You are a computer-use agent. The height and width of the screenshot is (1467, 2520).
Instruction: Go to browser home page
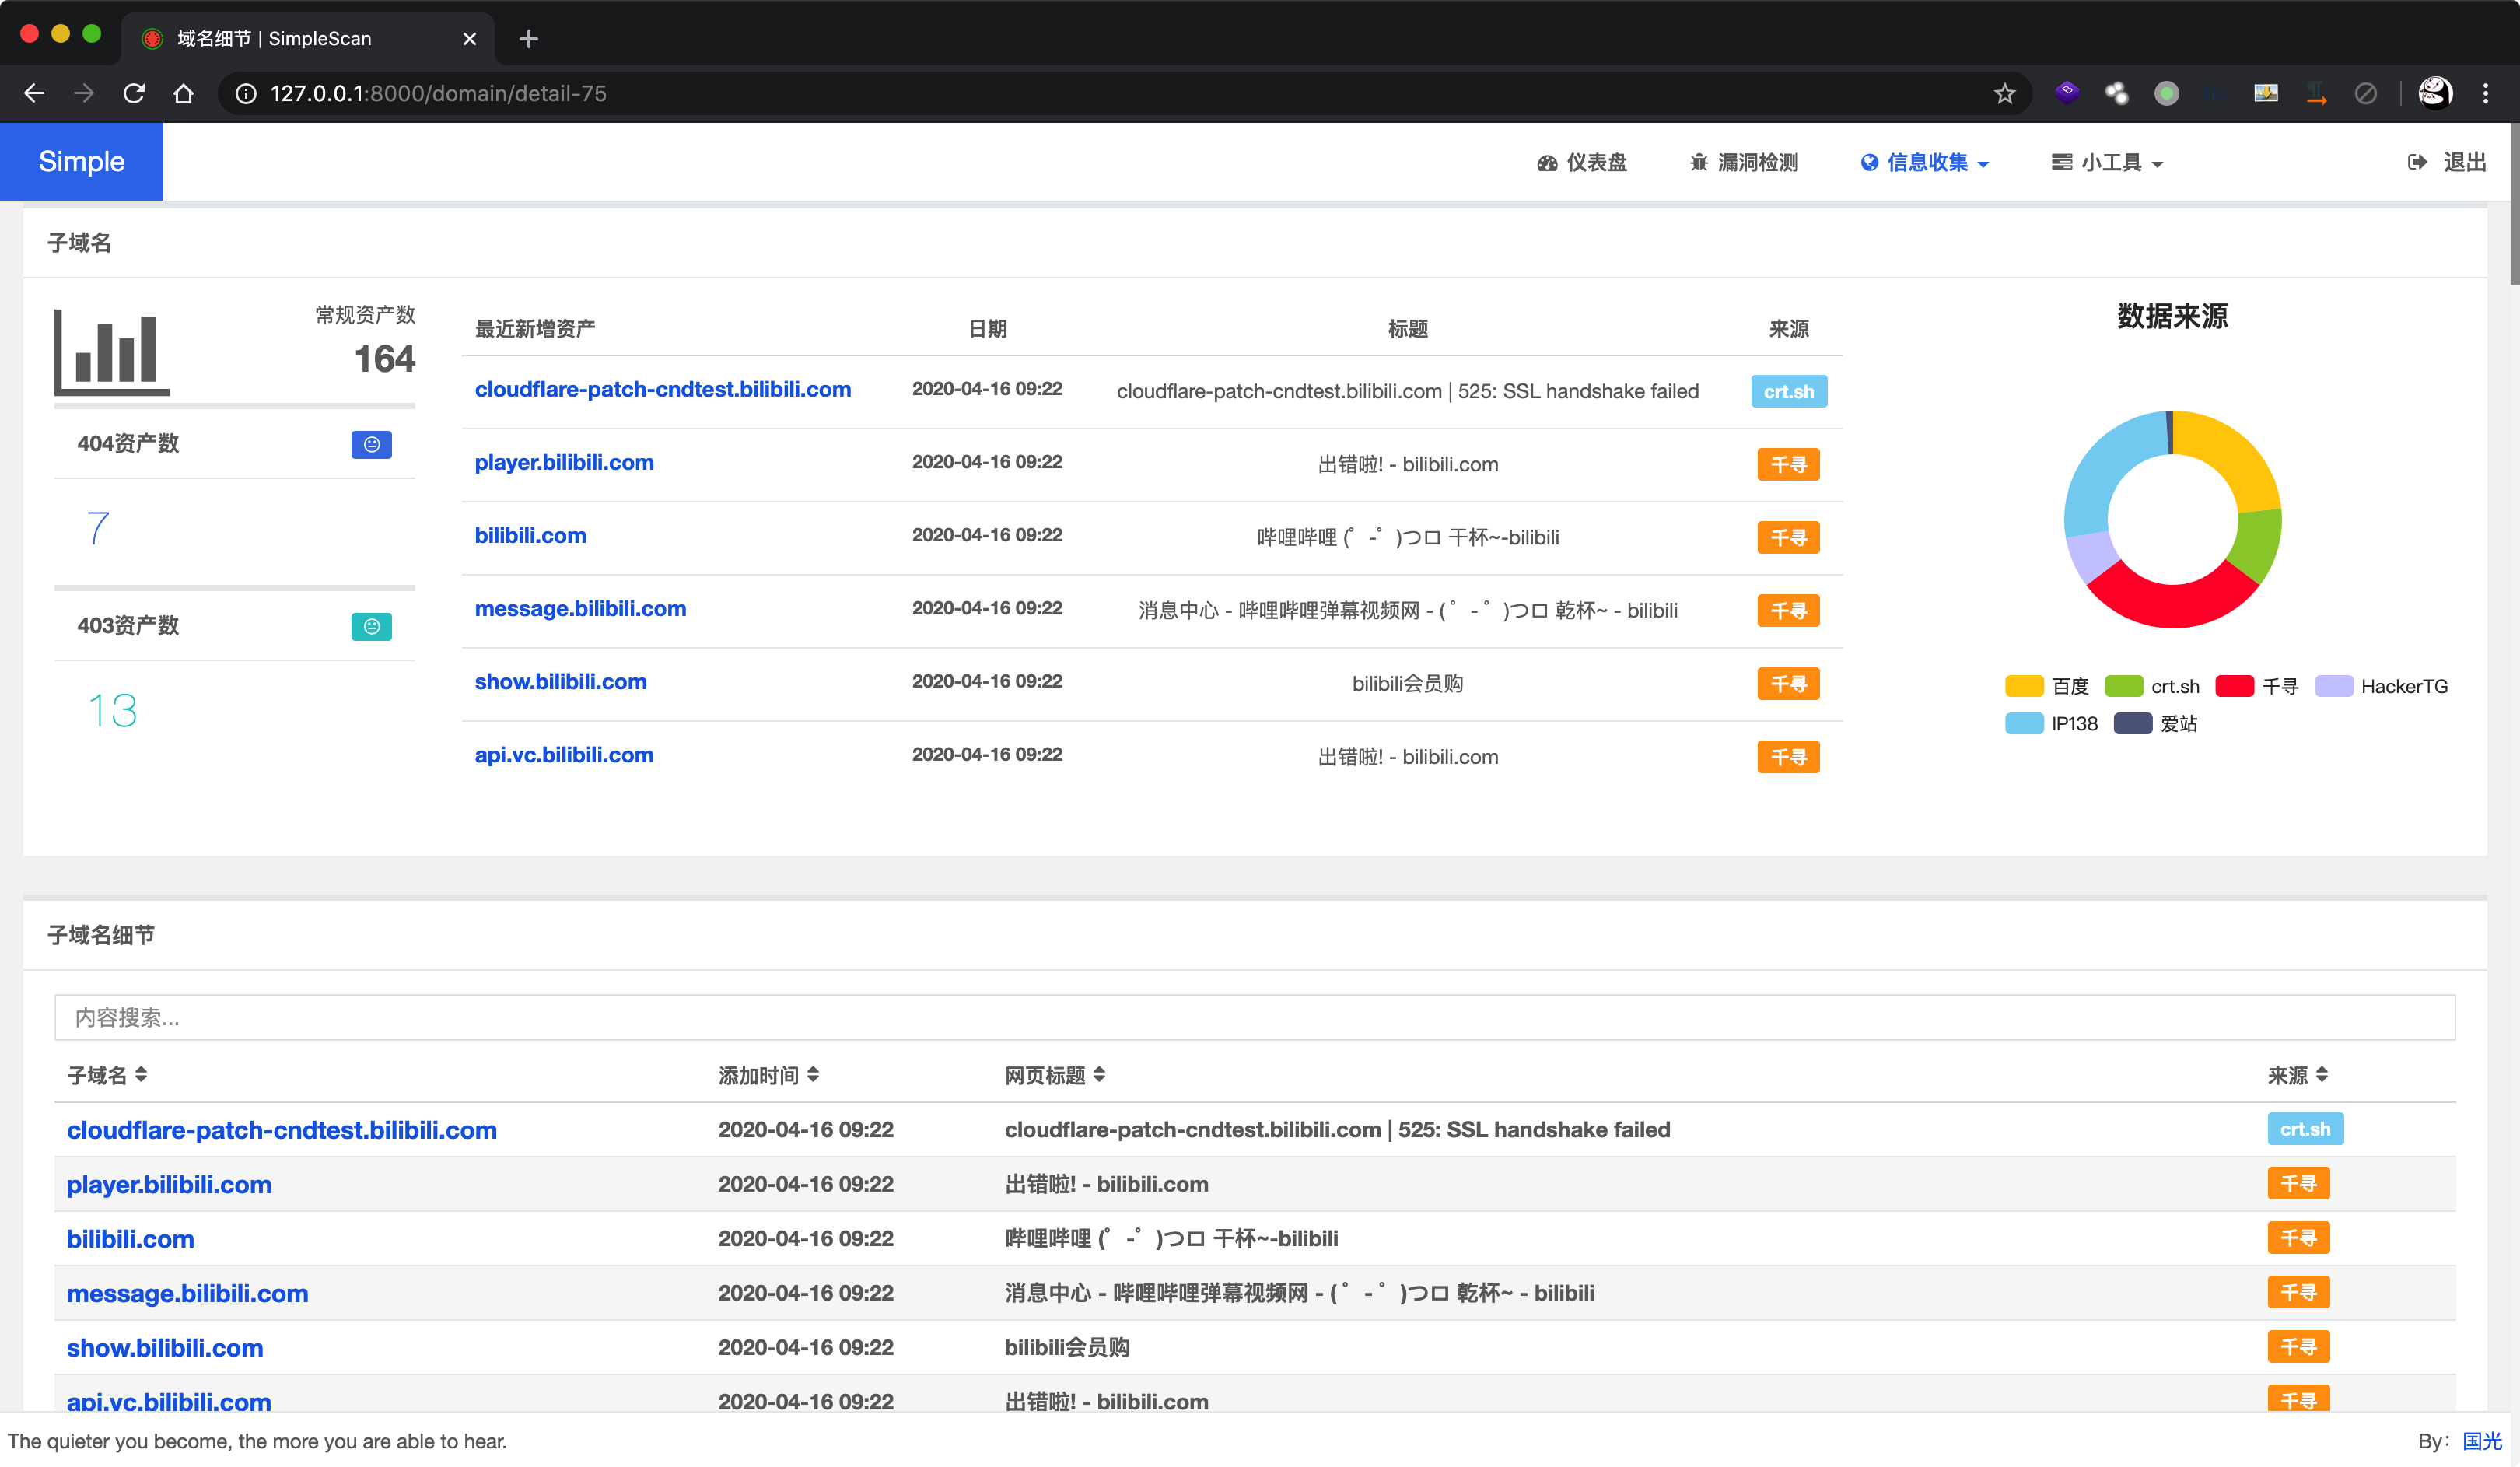183,93
